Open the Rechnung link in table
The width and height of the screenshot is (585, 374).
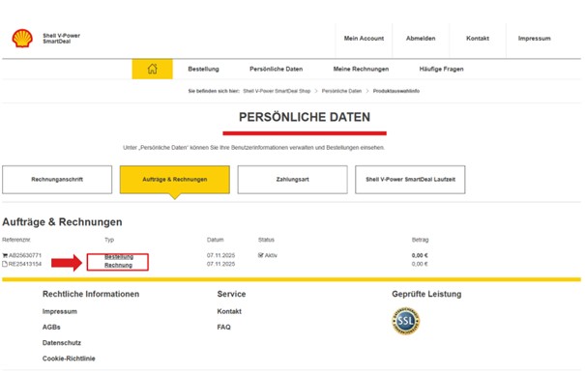(118, 265)
